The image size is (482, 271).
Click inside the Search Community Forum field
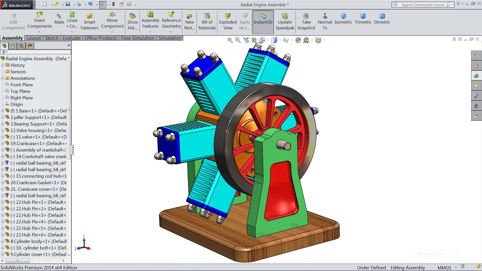click(424, 5)
